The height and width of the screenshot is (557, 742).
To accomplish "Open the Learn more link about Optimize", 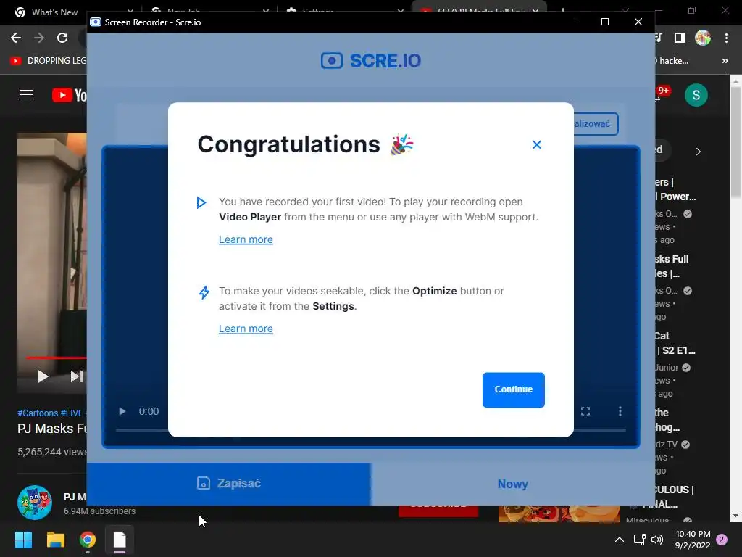I will [x=246, y=329].
